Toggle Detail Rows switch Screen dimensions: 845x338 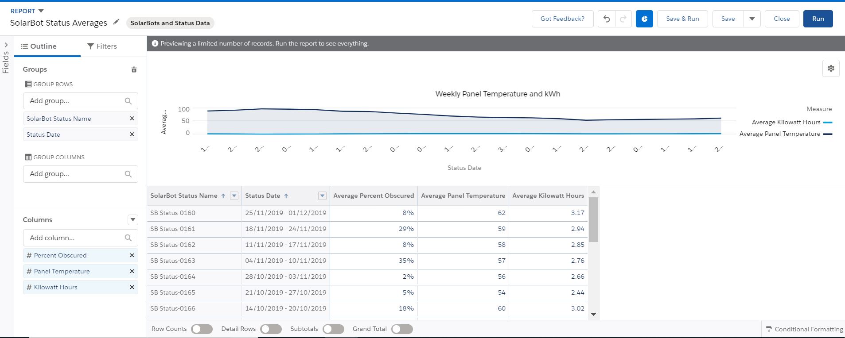[x=271, y=329]
